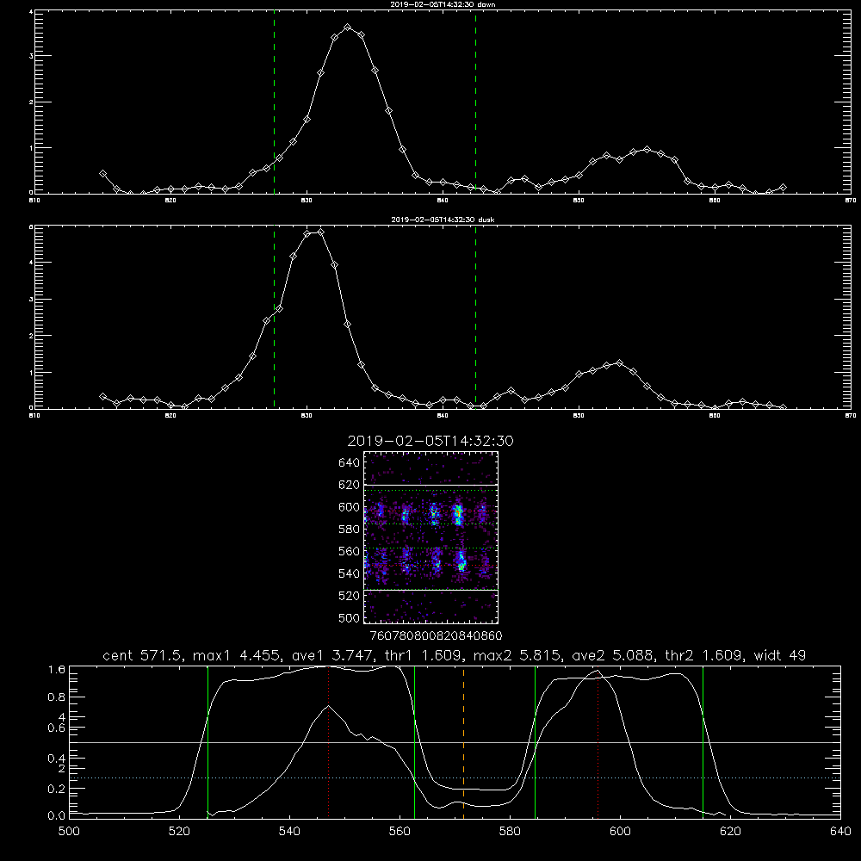Click the bottom plot x-axis label 640
This screenshot has height=861, width=861.
pos(840,832)
